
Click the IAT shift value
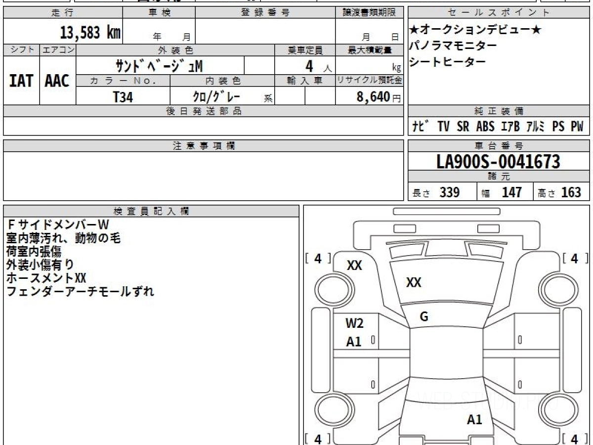click(x=21, y=81)
